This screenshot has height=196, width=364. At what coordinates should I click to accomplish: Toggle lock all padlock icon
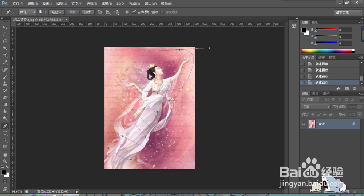pos(331,114)
